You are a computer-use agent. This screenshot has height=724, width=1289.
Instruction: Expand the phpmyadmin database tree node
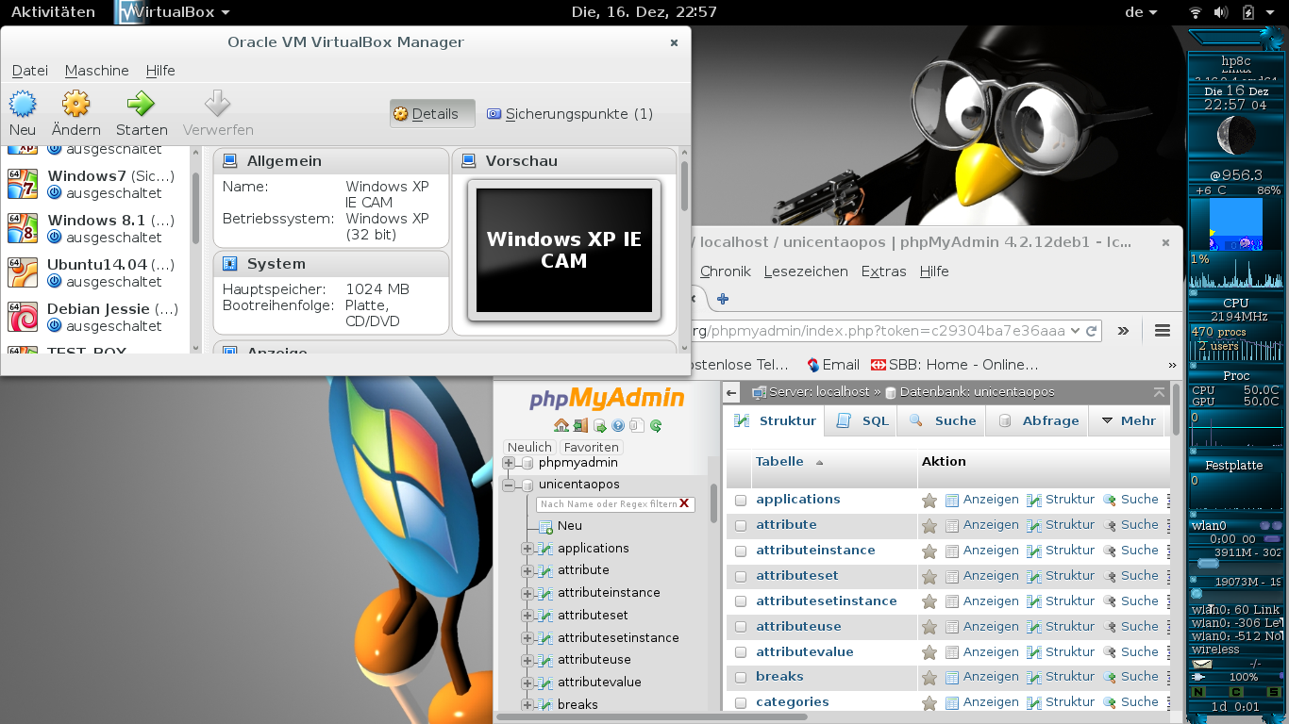(509, 463)
